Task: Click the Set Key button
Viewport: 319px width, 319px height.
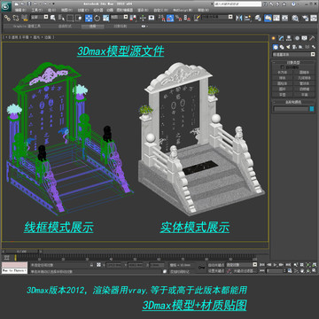Action: pyautogui.click(x=216, y=270)
